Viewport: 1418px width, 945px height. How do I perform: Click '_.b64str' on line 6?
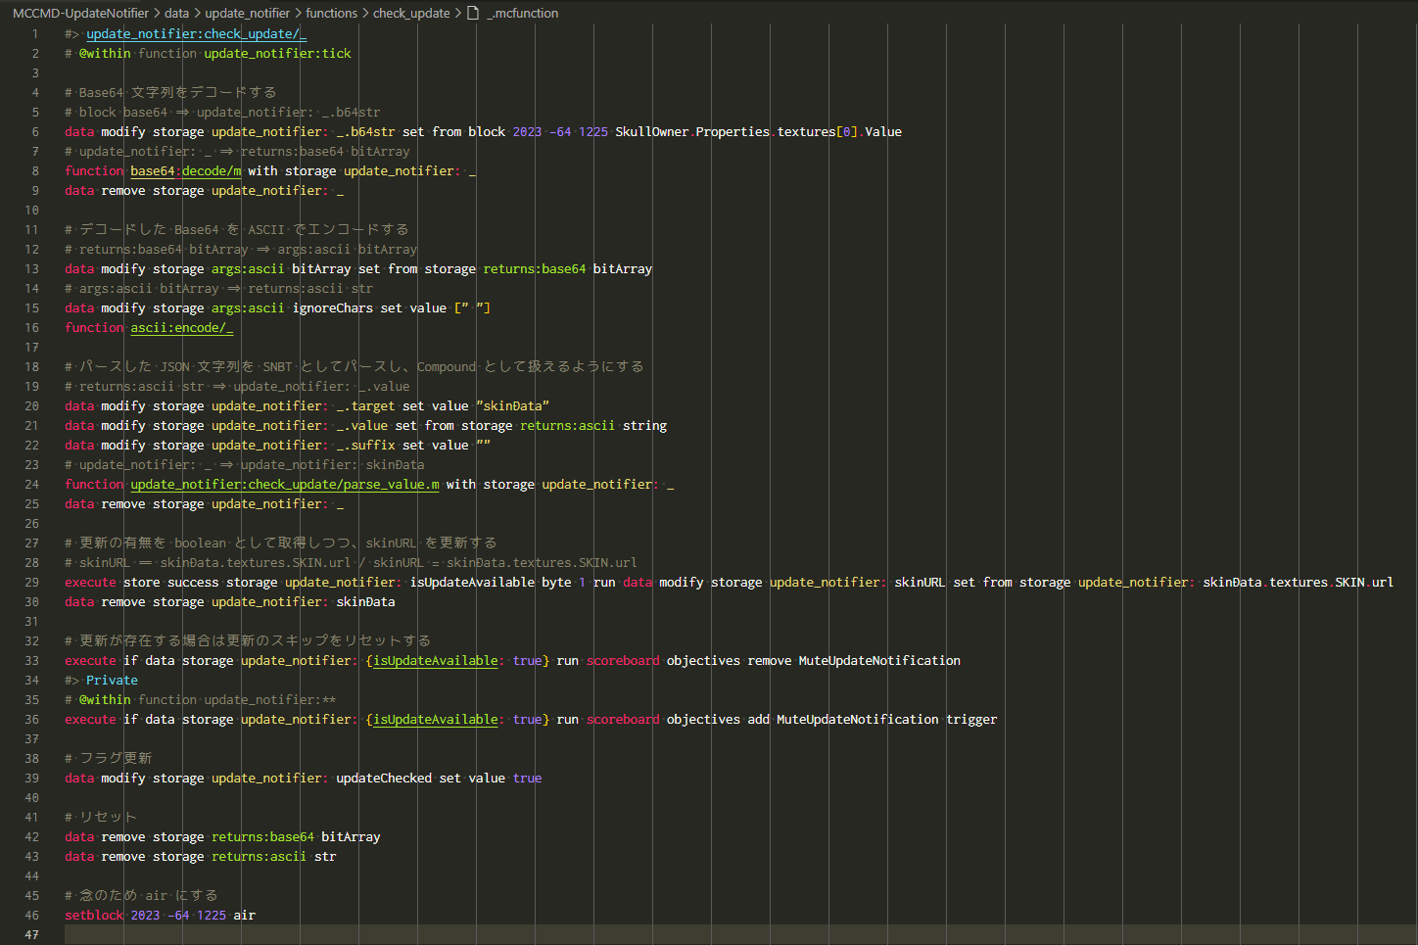coord(365,131)
